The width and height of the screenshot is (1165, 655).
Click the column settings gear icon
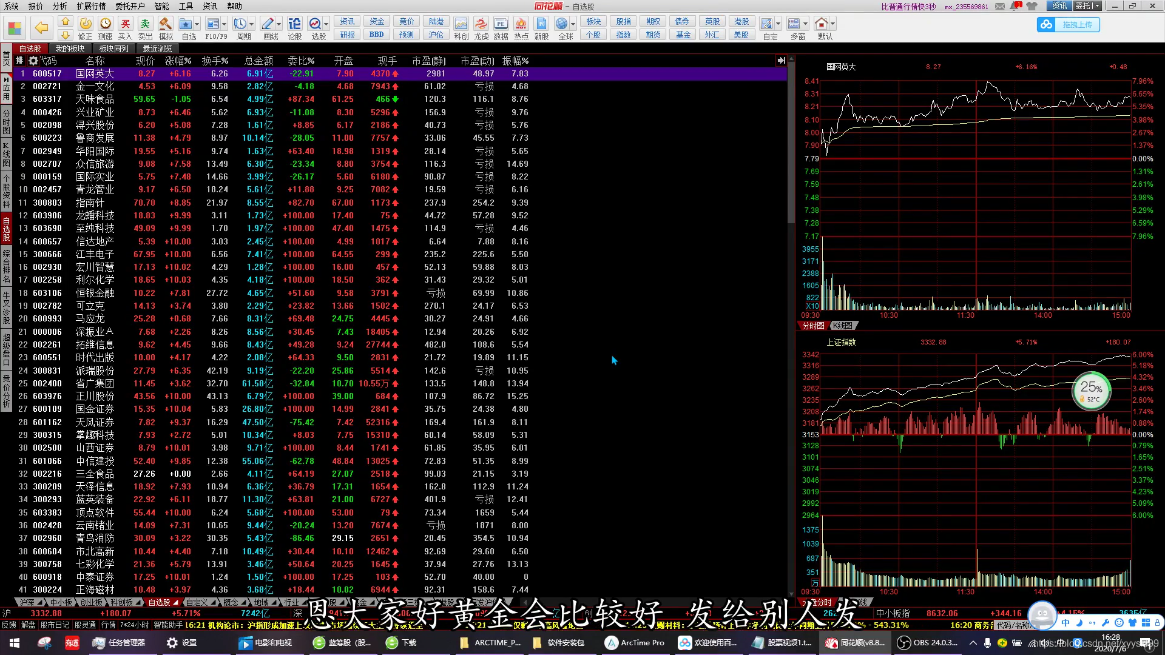pos(33,61)
